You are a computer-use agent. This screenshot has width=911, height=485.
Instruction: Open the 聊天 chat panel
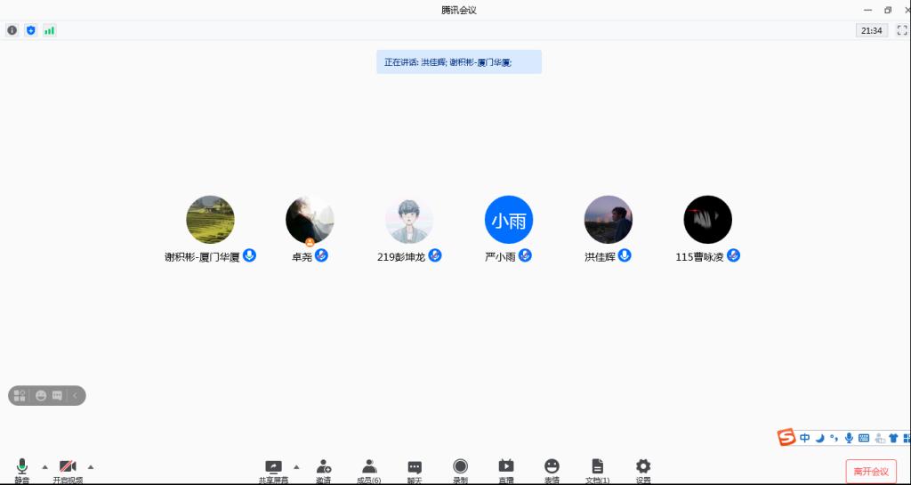[x=415, y=467]
